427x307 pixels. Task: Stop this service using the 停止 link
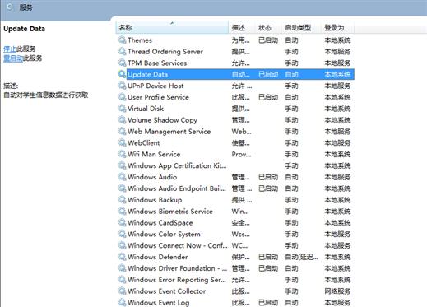coord(10,49)
